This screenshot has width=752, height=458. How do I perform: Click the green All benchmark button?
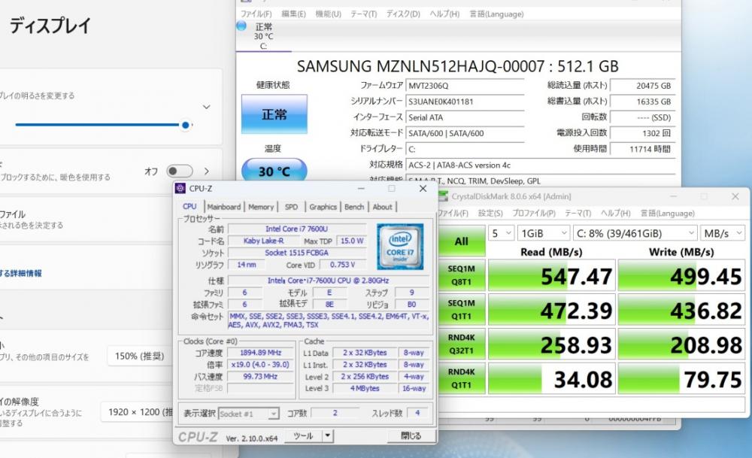coord(462,241)
